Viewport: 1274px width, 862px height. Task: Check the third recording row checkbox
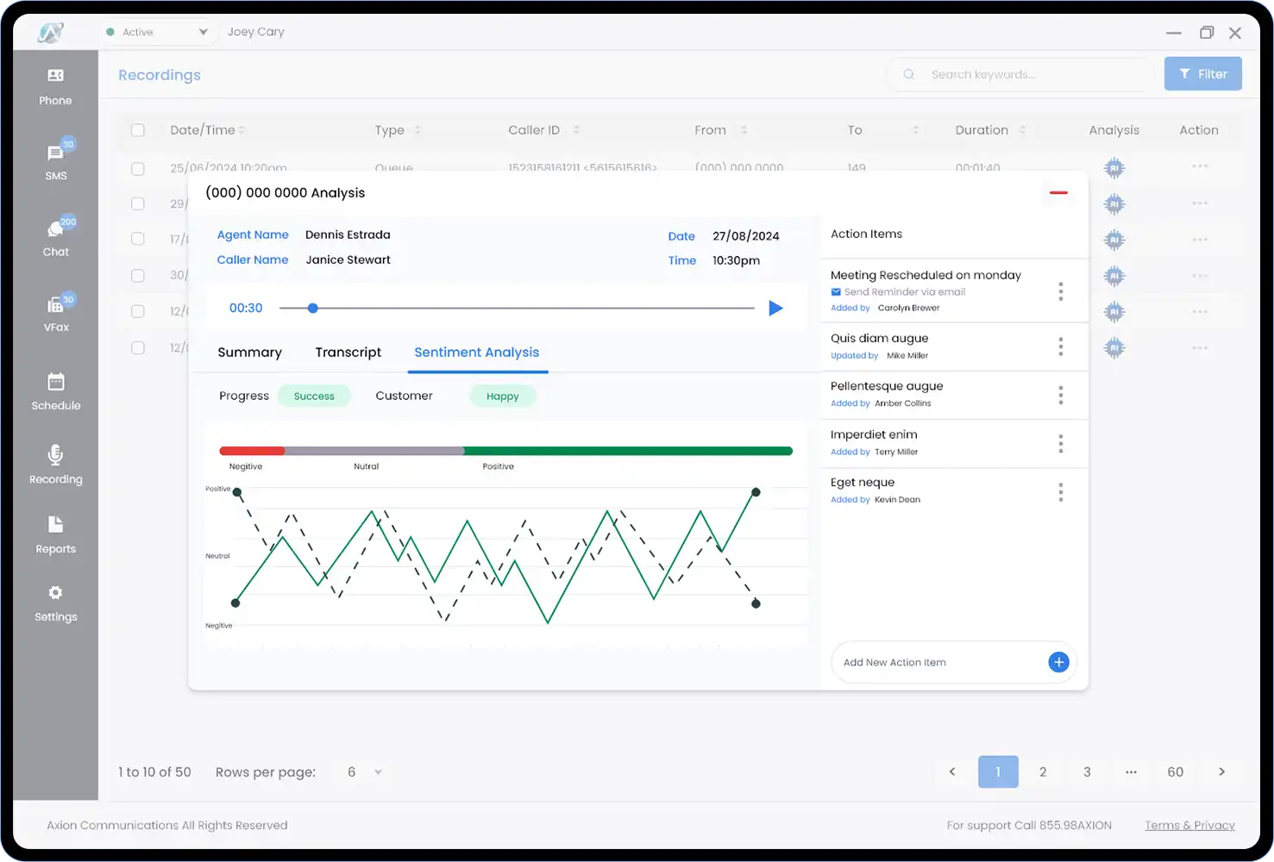[138, 239]
